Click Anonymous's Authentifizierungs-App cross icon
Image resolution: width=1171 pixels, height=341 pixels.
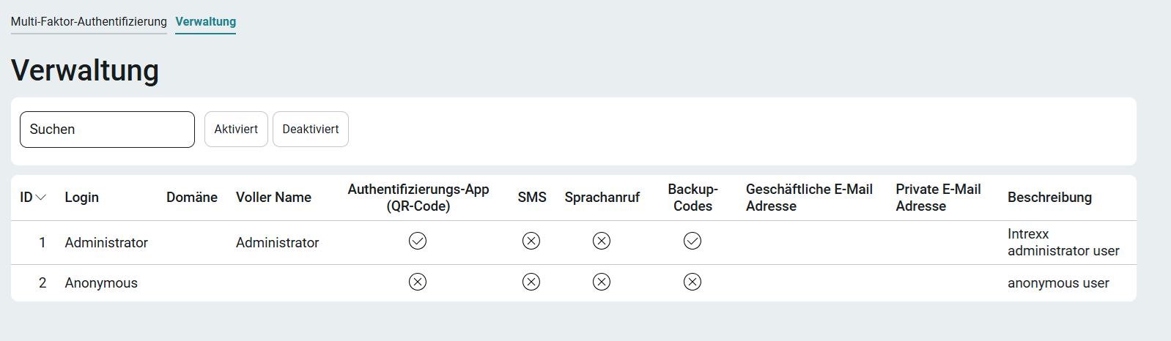pos(418,282)
